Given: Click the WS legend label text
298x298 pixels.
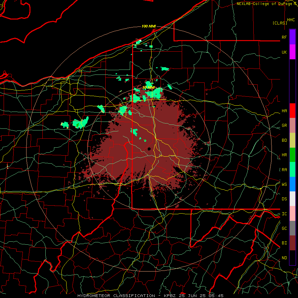Looking at the screenshot, I should pyautogui.click(x=284, y=184).
